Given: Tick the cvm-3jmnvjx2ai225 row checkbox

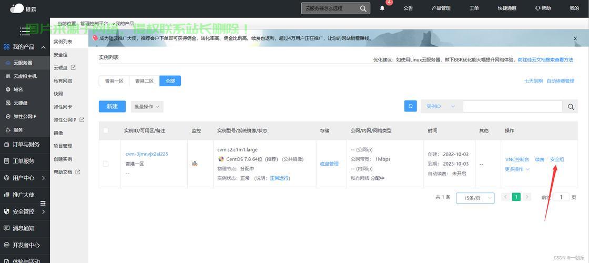Looking at the screenshot, I should (x=106, y=164).
